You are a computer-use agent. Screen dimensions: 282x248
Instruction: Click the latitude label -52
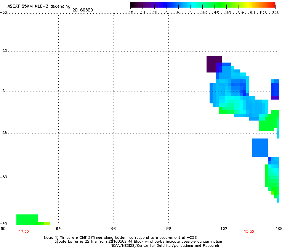pos(3,51)
